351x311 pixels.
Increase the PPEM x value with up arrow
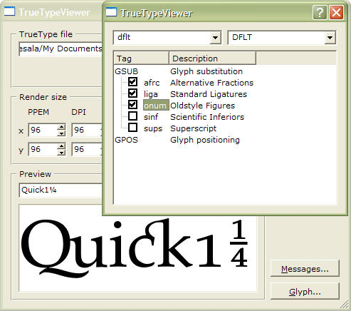click(x=61, y=127)
